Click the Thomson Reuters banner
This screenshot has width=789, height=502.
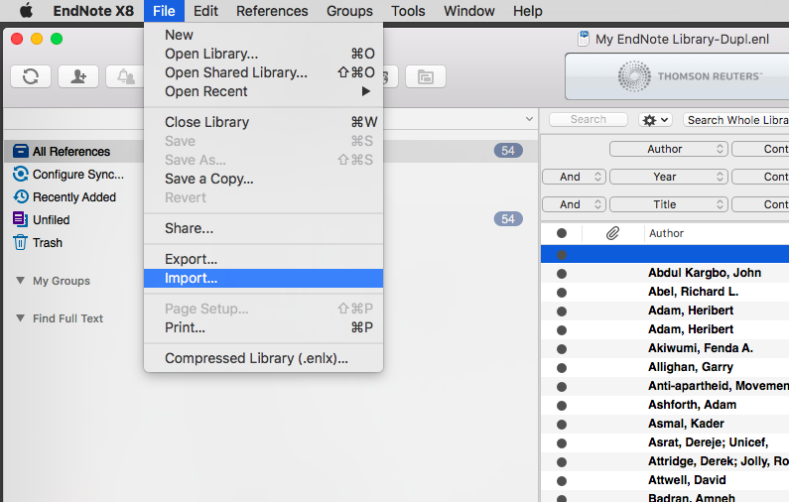(x=677, y=76)
